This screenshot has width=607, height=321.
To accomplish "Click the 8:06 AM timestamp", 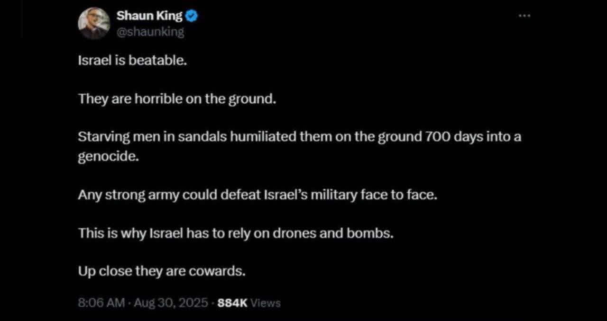I will click(101, 303).
